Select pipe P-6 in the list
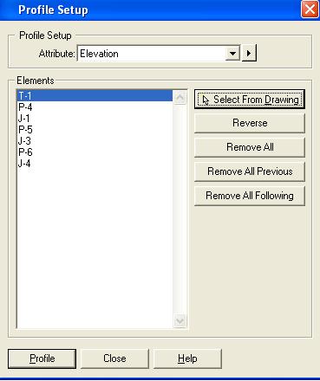 click(95, 152)
